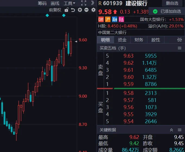Click the current price pointer on axis
This screenshot has height=152, width=185.
[x=76, y=41]
